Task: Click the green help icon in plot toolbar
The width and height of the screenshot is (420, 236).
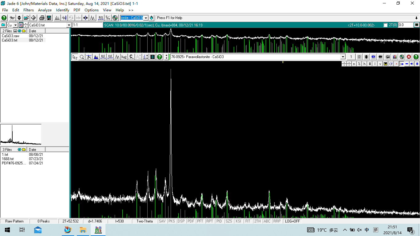Action: pyautogui.click(x=160, y=57)
